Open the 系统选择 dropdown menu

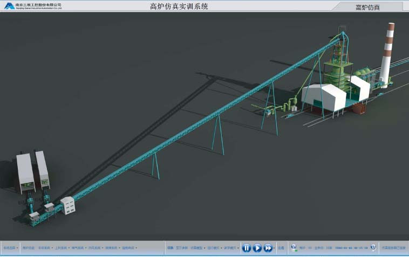(x=11, y=248)
